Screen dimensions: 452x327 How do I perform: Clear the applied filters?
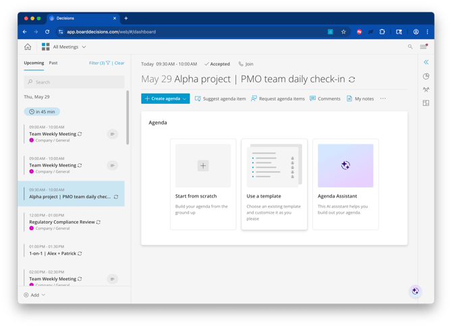tap(119, 63)
